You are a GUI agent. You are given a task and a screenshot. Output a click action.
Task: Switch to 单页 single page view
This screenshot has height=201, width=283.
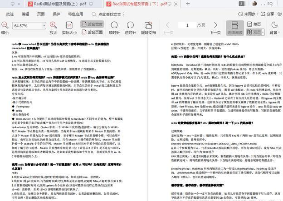[254, 24]
